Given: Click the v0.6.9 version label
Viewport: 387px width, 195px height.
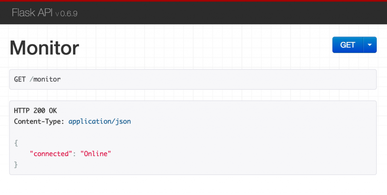Looking at the screenshot, I should 67,14.
